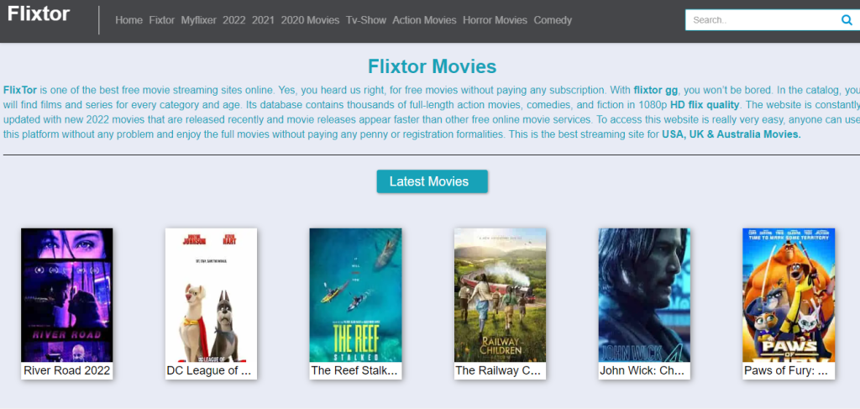Open the Fixtor menu item
860x409 pixels.
162,20
